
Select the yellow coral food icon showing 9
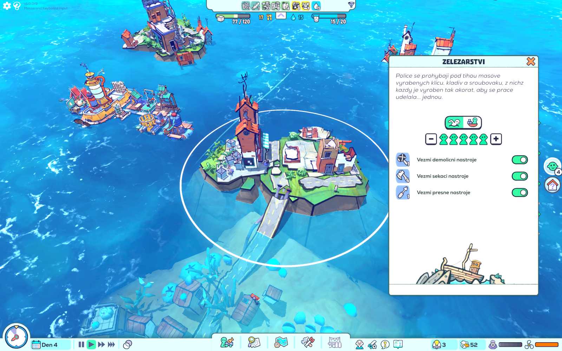[x=306, y=6]
